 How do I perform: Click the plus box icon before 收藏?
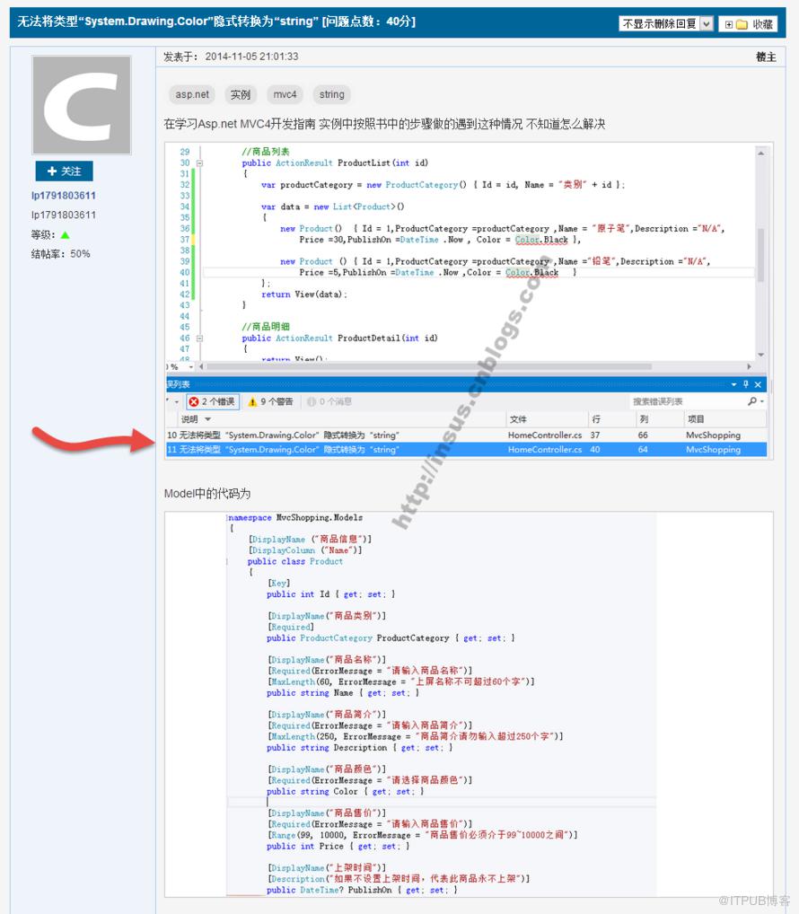point(728,24)
